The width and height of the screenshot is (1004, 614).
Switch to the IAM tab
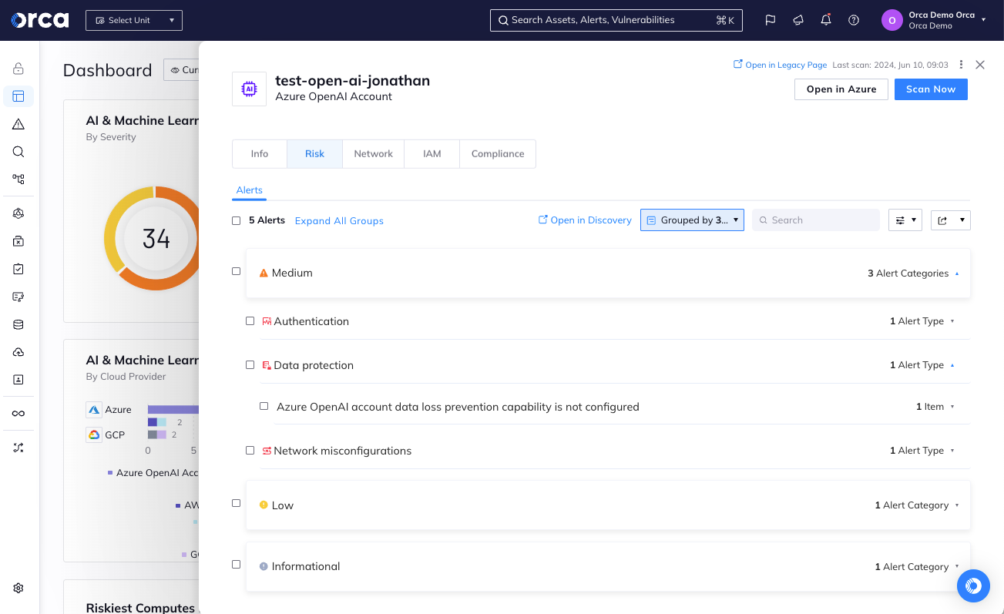pos(432,154)
